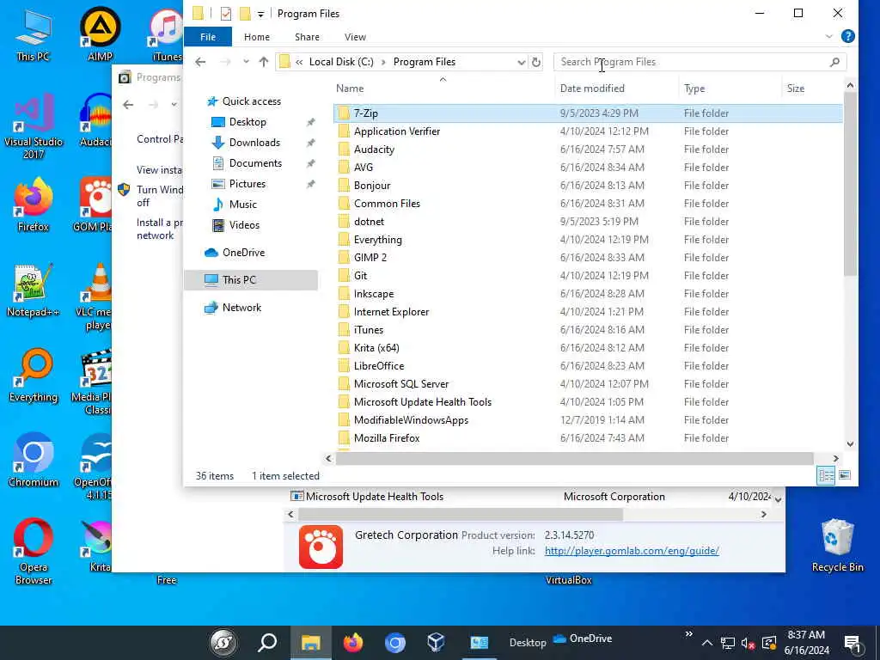Select Desktop in navigation pane

[x=247, y=122]
